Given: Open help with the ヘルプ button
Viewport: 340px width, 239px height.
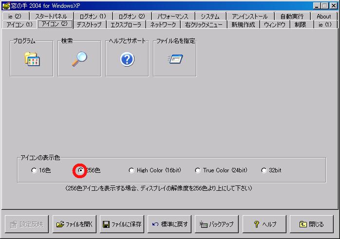Looking at the screenshot, I should coord(264,224).
